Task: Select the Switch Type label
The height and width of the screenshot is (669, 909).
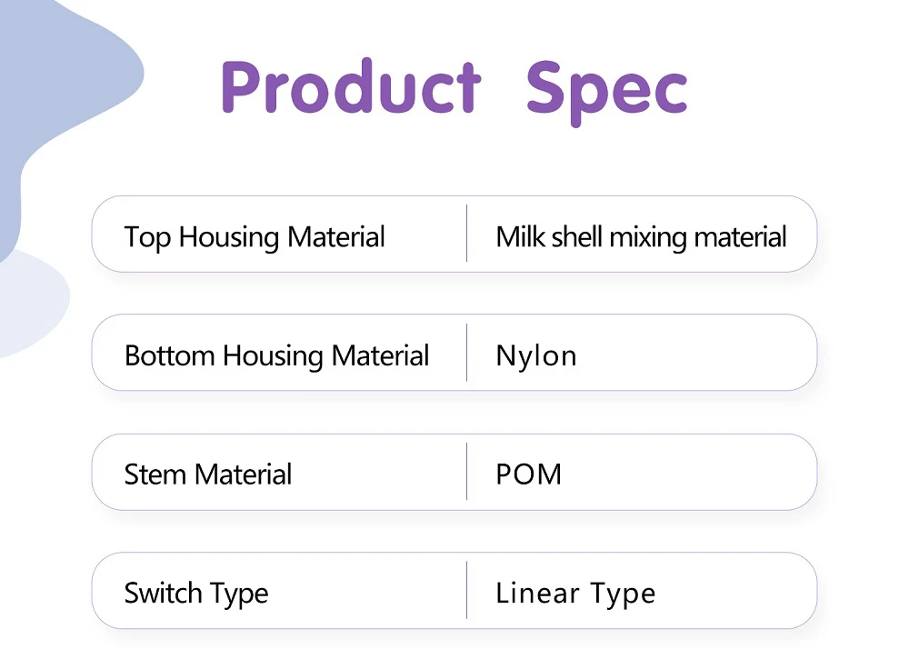Action: point(196,594)
